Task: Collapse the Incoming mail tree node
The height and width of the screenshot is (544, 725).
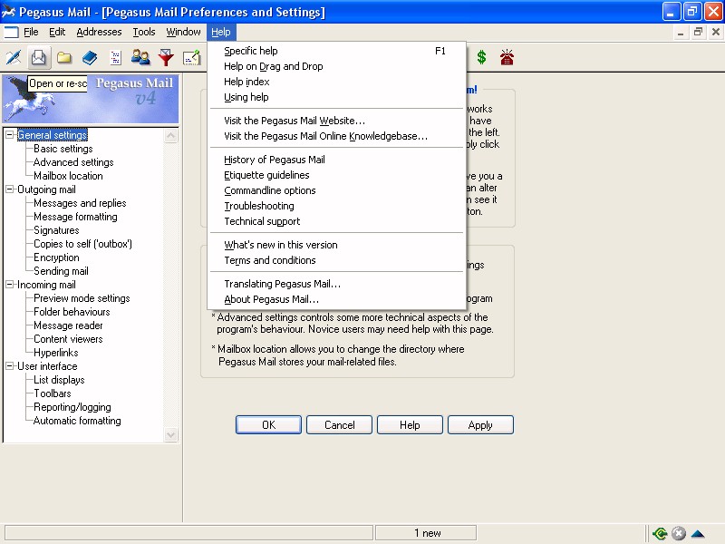Action: 9,285
